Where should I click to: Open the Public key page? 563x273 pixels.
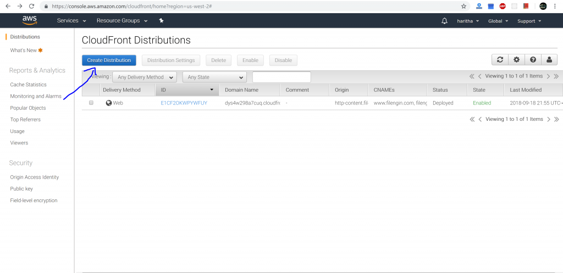click(21, 189)
